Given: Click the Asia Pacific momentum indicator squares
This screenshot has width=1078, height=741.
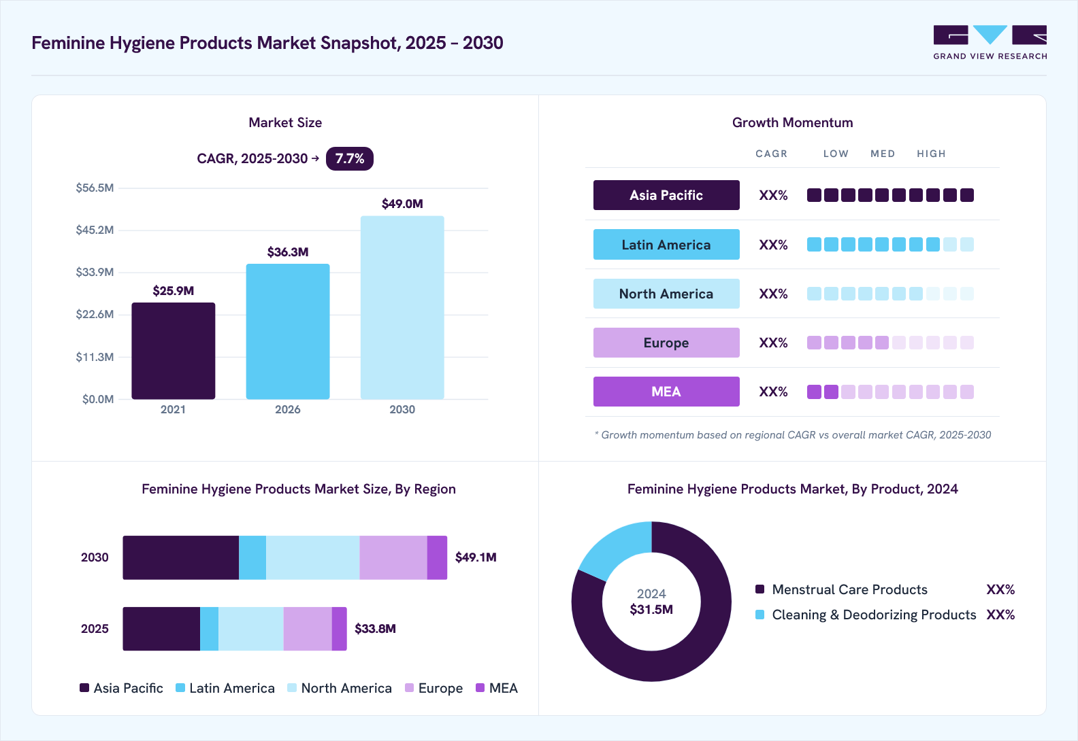Looking at the screenshot, I should pyautogui.click(x=890, y=195).
